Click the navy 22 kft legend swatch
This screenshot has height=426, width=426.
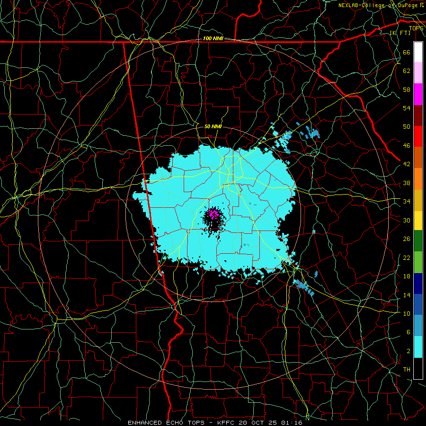pyautogui.click(x=418, y=284)
